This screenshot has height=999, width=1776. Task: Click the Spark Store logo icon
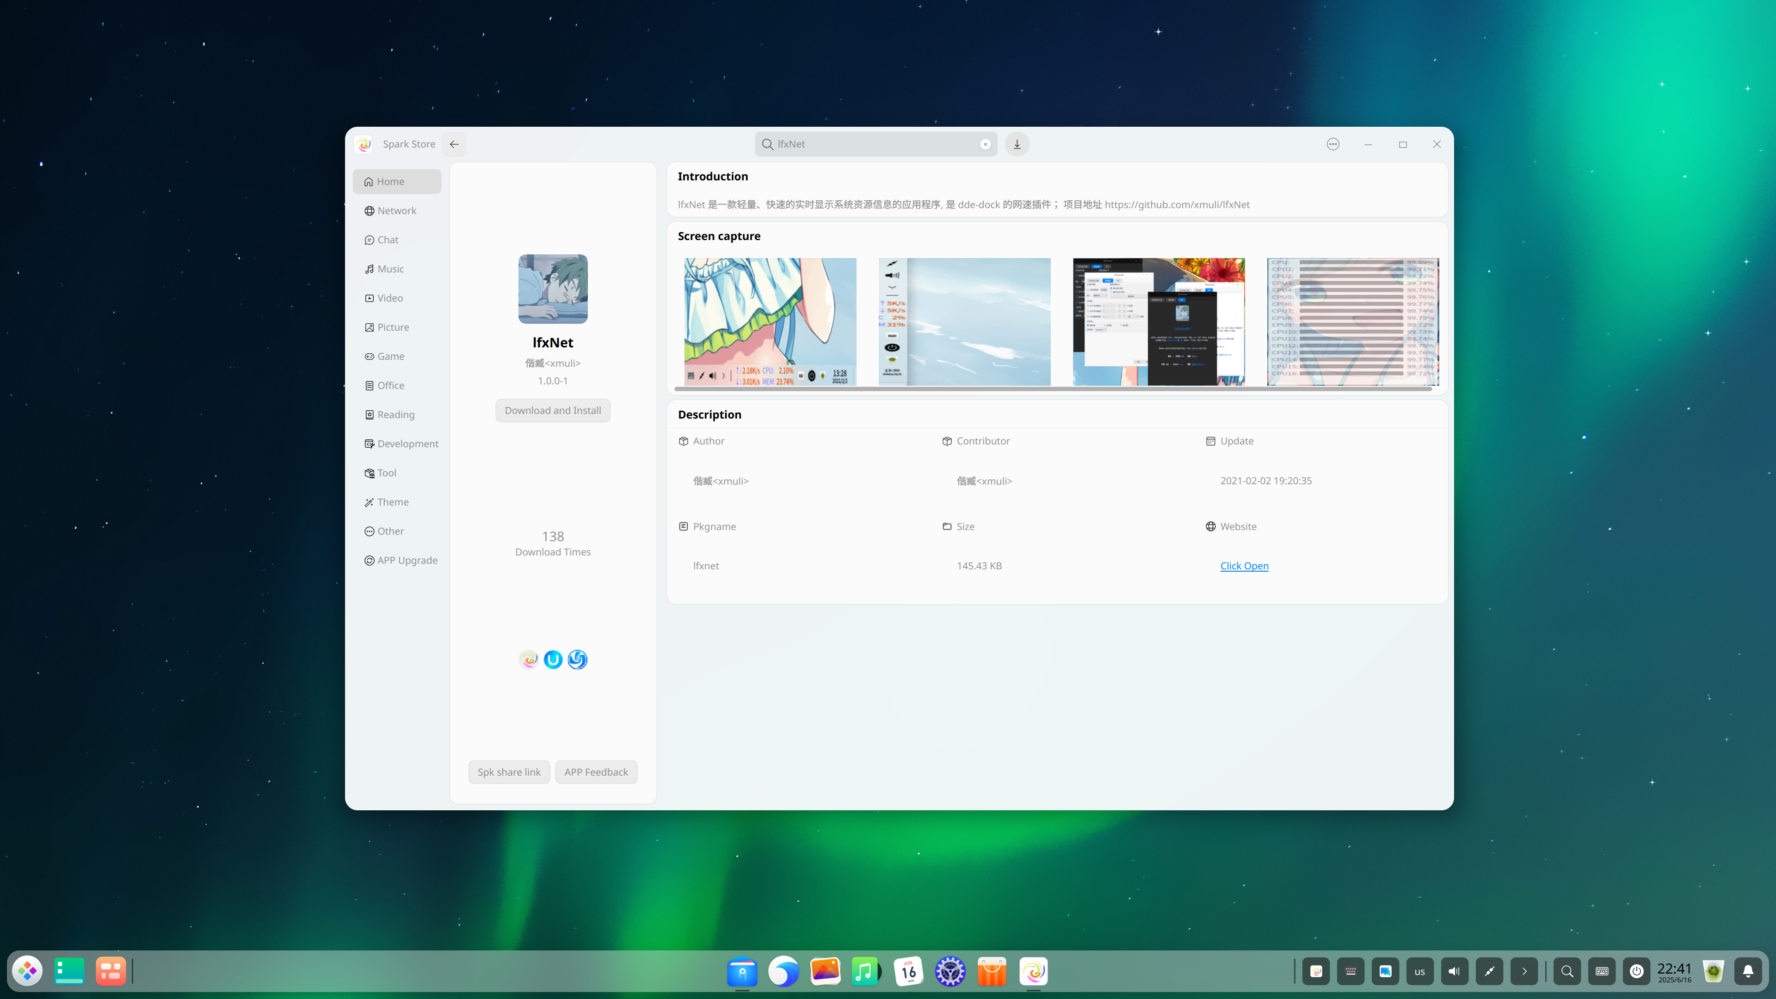point(364,144)
